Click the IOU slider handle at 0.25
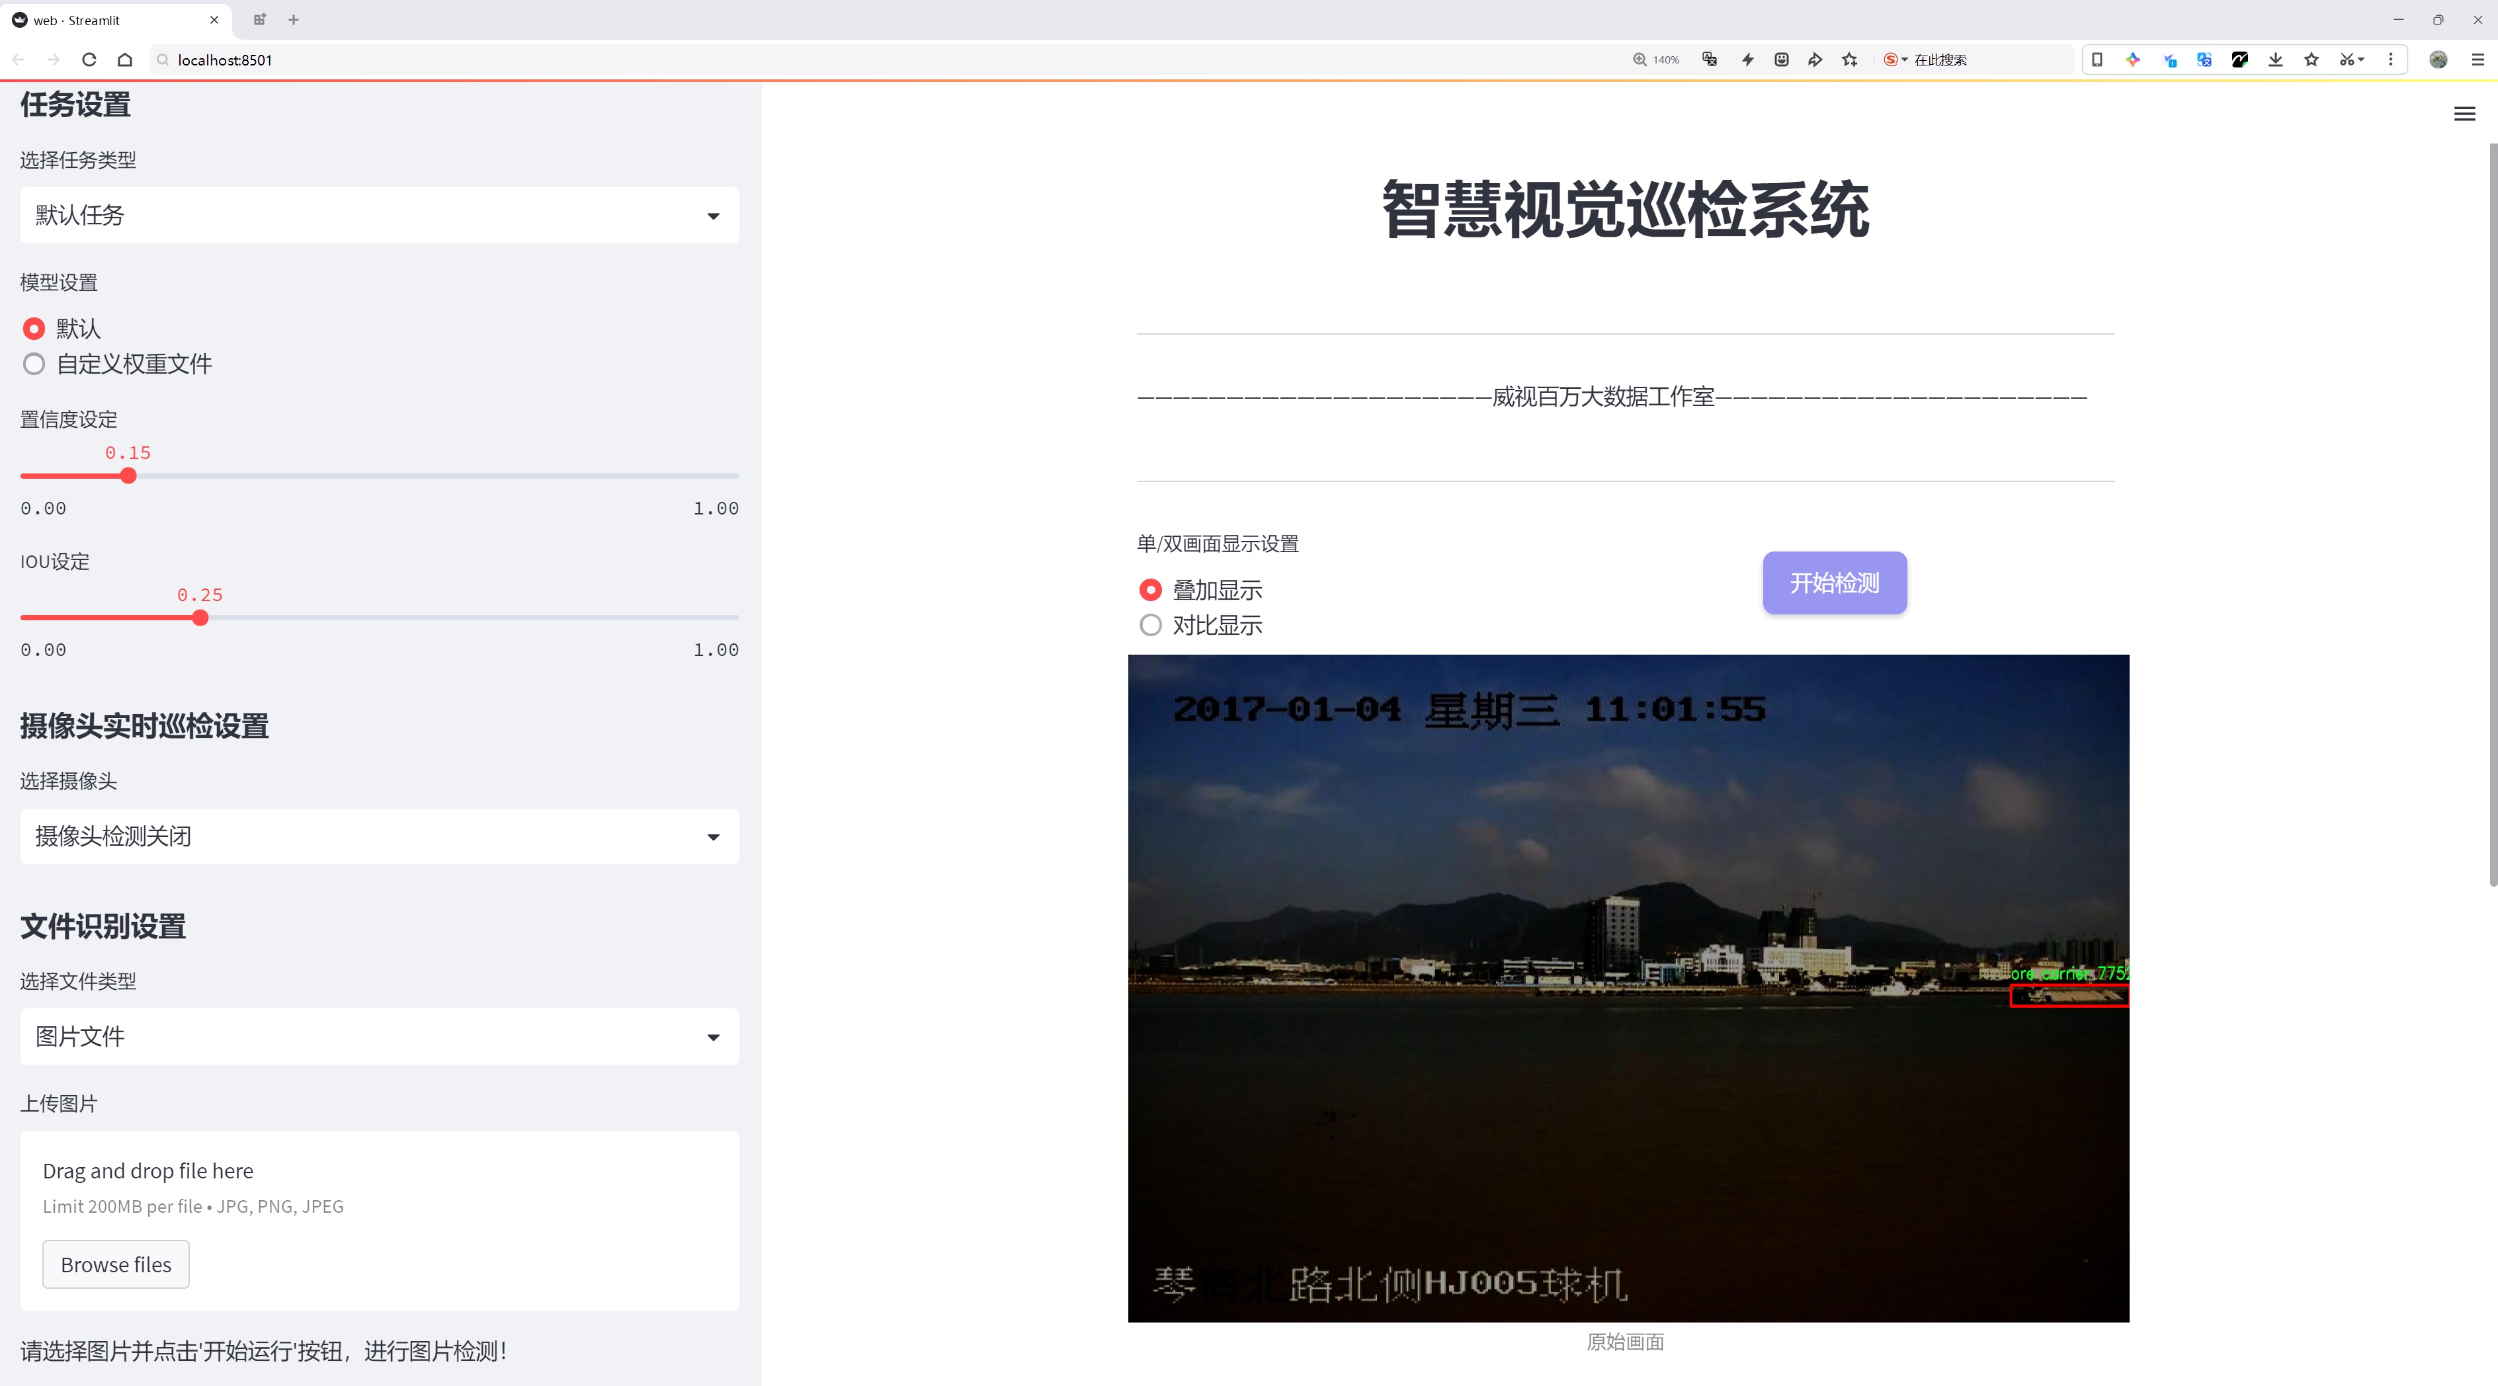Image resolution: width=2498 pixels, height=1386 pixels. 201,618
